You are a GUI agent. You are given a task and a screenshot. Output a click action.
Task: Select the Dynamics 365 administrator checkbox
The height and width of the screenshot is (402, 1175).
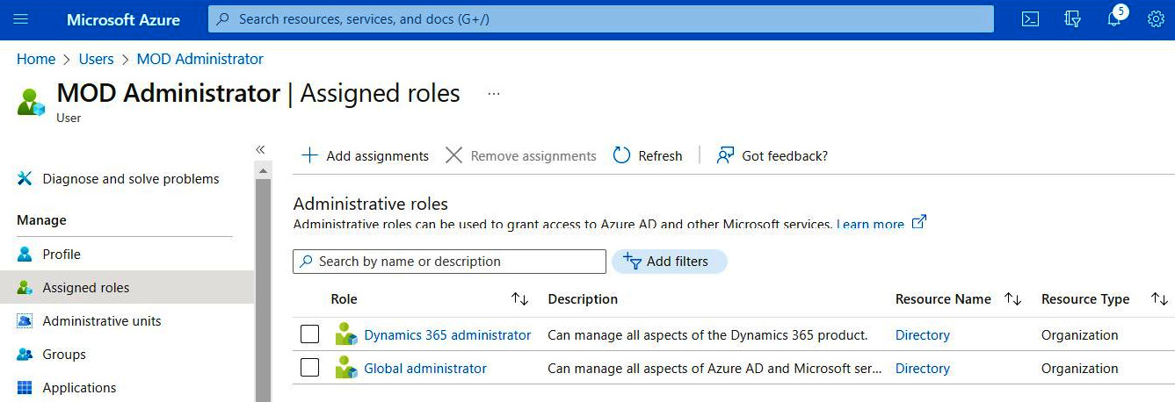[x=309, y=334]
